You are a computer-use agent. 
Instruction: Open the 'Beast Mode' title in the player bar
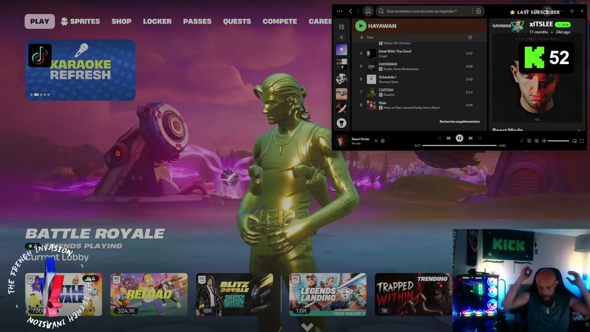tap(360, 139)
